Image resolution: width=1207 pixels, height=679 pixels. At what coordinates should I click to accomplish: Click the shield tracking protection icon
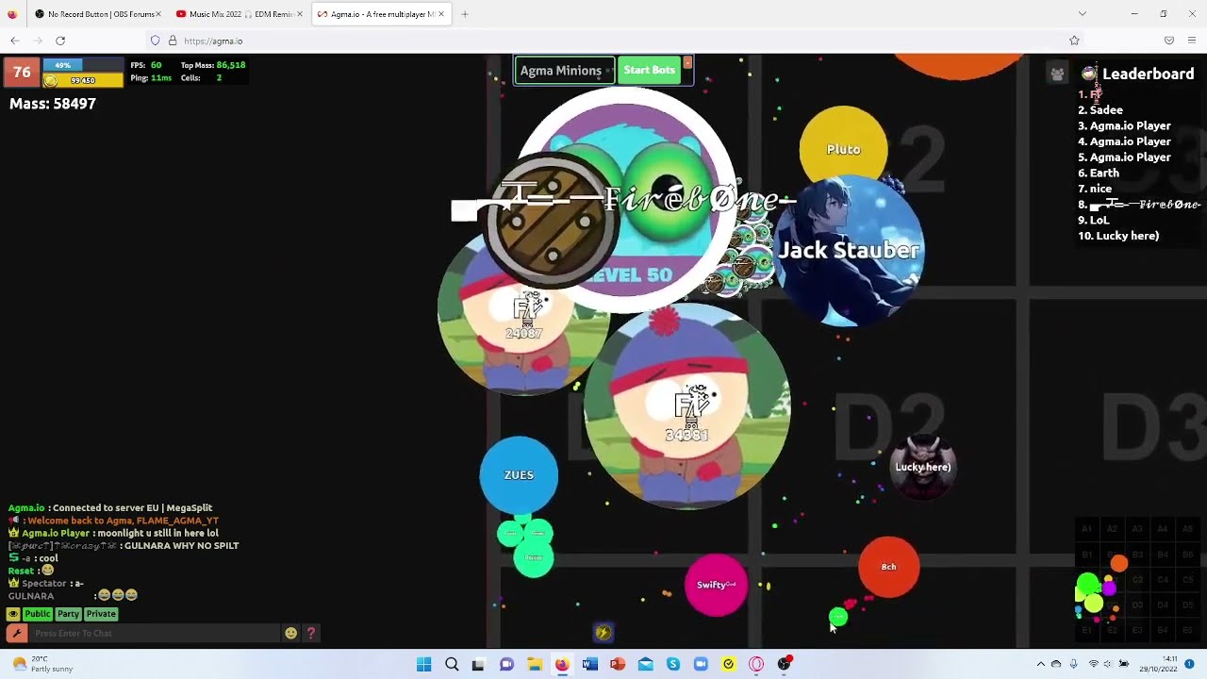pos(156,41)
